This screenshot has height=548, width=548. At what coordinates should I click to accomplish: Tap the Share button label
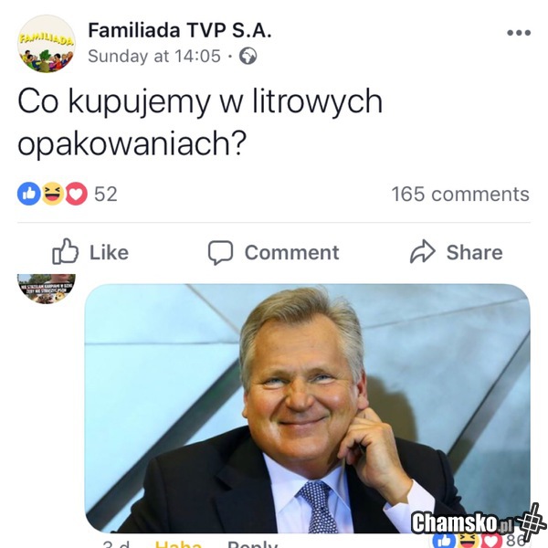474,252
